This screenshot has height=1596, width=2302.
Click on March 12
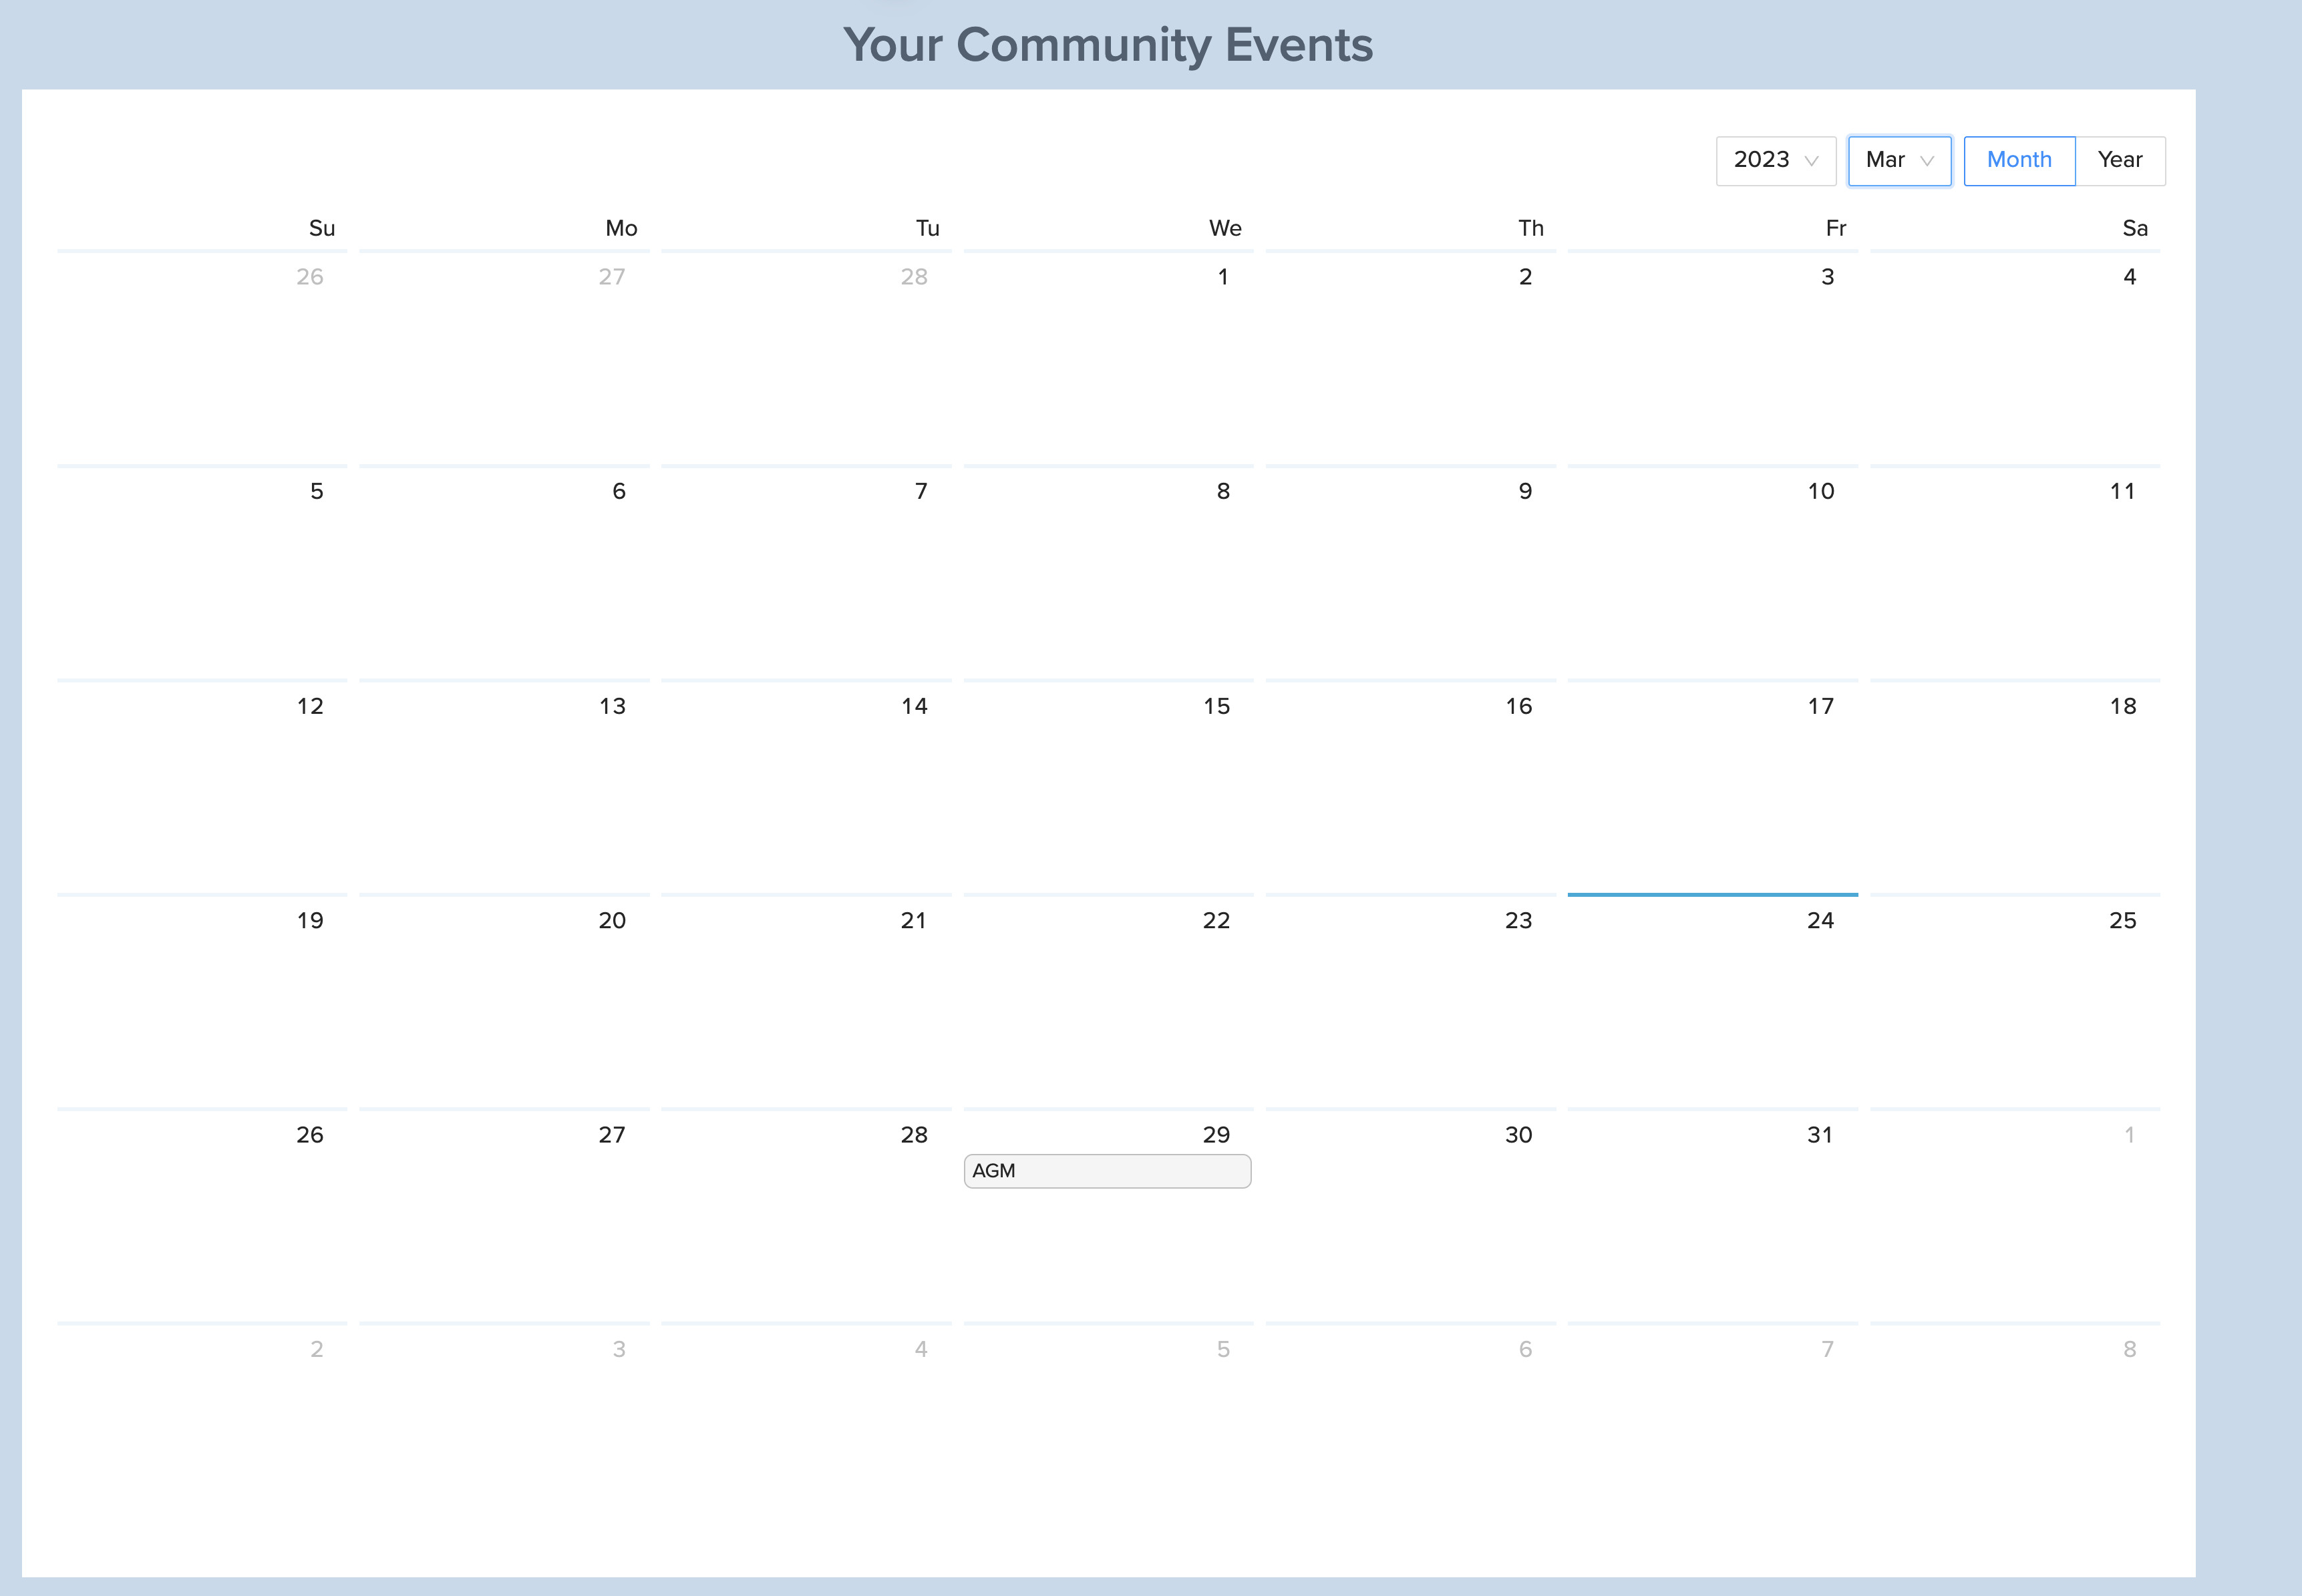pyautogui.click(x=202, y=786)
